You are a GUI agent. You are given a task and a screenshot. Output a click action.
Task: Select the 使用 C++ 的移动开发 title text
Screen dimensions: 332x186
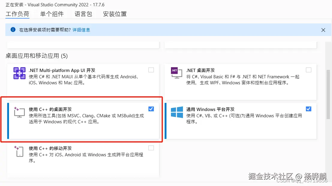click(x=50, y=148)
